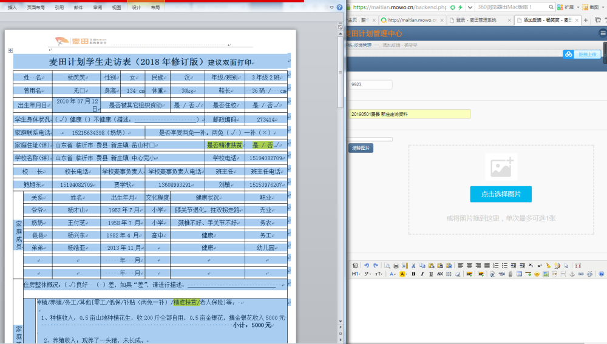607x344 pixels.
Task: Apply italic formatting in web editor
Action: 422,274
